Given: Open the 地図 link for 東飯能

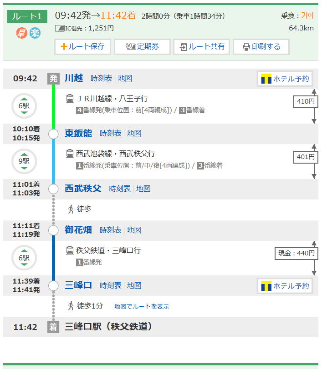Looking at the screenshot, I should [134, 133].
